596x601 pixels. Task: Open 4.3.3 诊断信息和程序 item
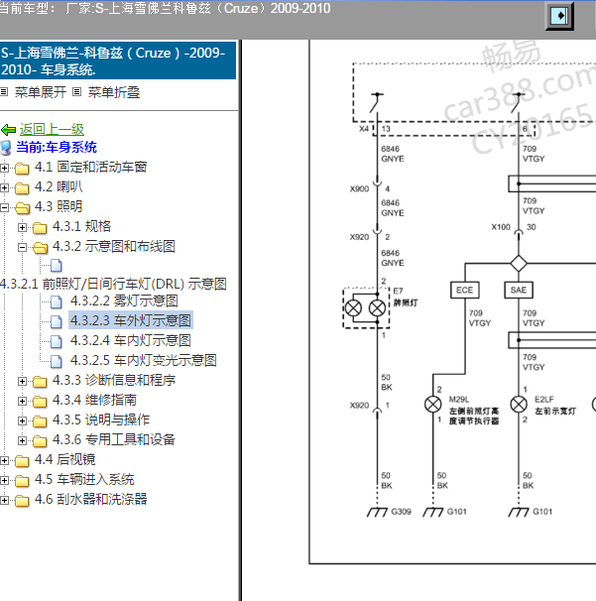114,380
